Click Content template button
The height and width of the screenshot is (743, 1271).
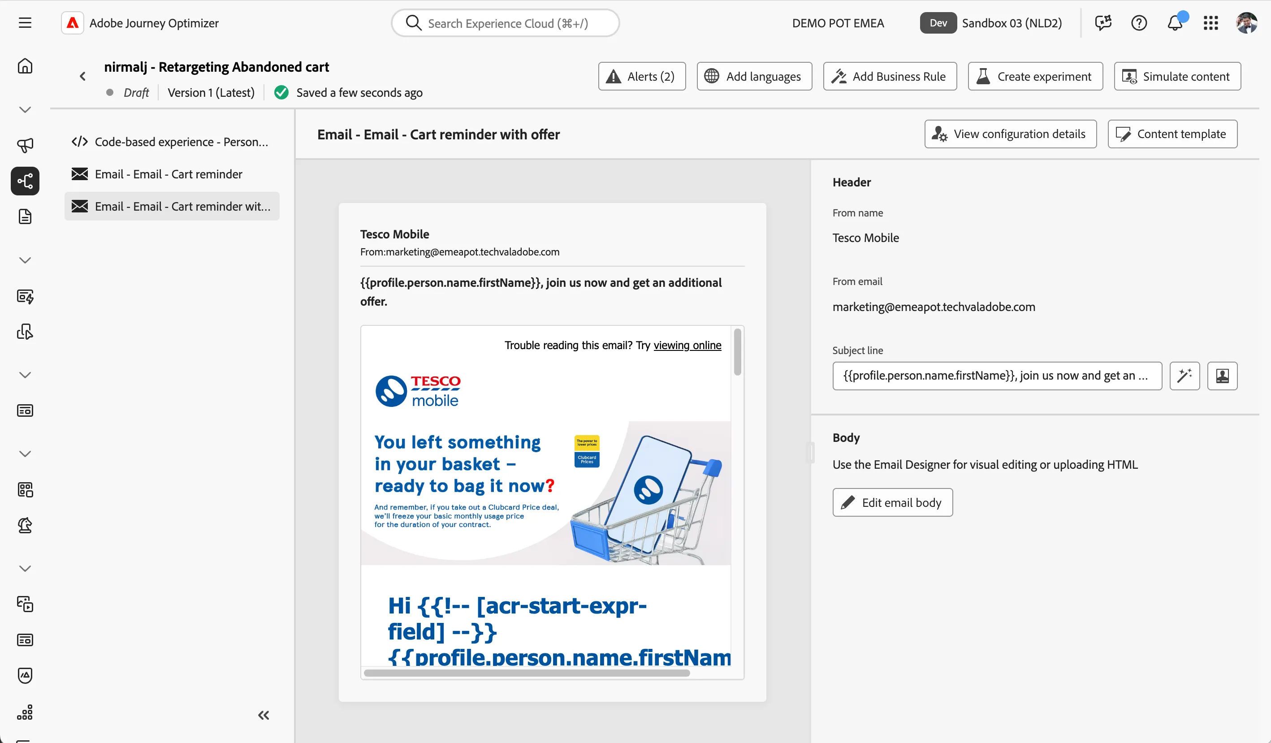click(1172, 134)
